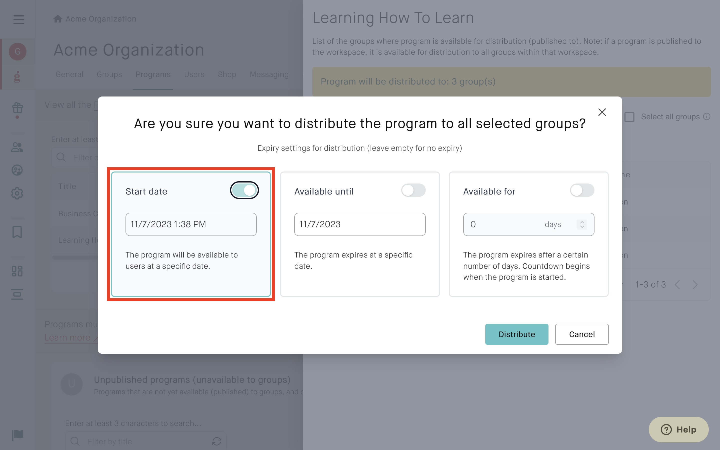Click the days stepper arrows

click(x=582, y=224)
